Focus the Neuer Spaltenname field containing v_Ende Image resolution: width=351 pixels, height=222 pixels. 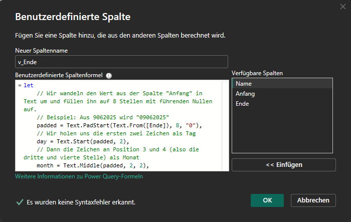[x=121, y=62]
